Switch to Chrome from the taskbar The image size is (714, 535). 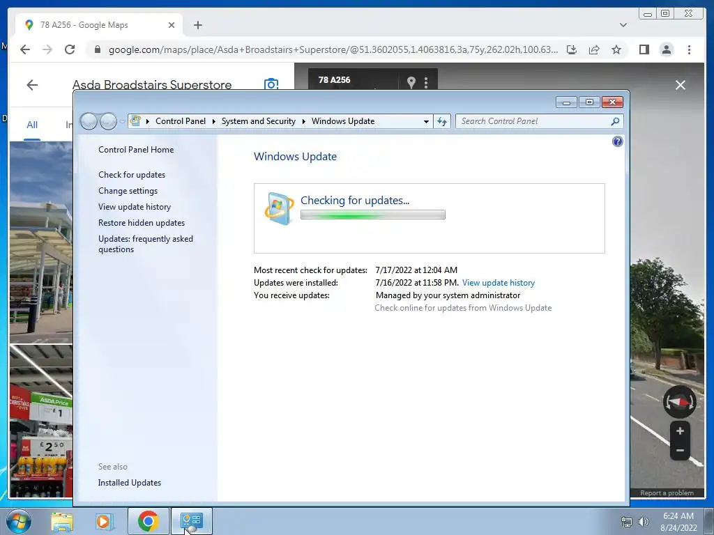pyautogui.click(x=148, y=521)
